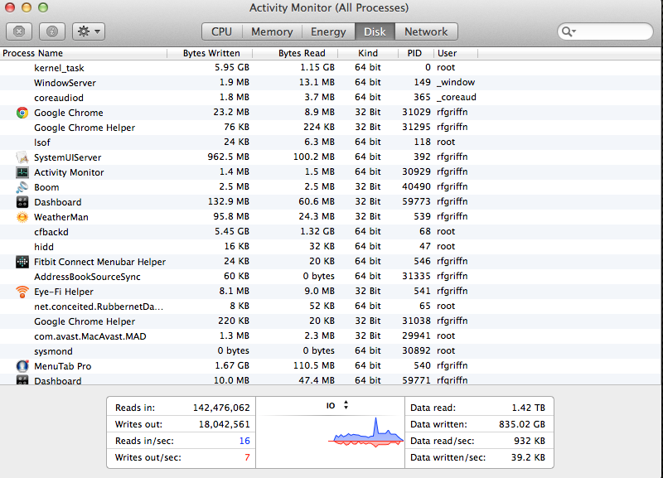Minimize window with the yellow button
Screen dimensions: 663x478
coord(27,7)
